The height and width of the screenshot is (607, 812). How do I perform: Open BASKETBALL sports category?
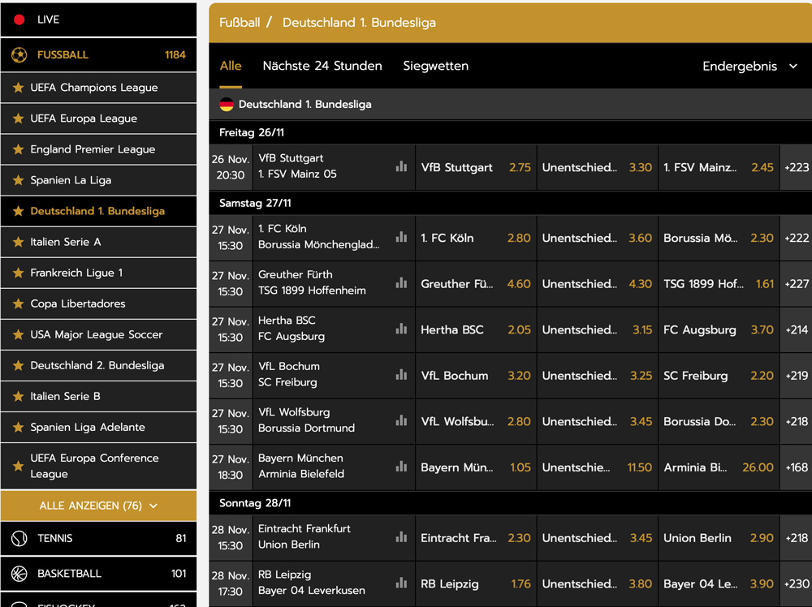[98, 574]
